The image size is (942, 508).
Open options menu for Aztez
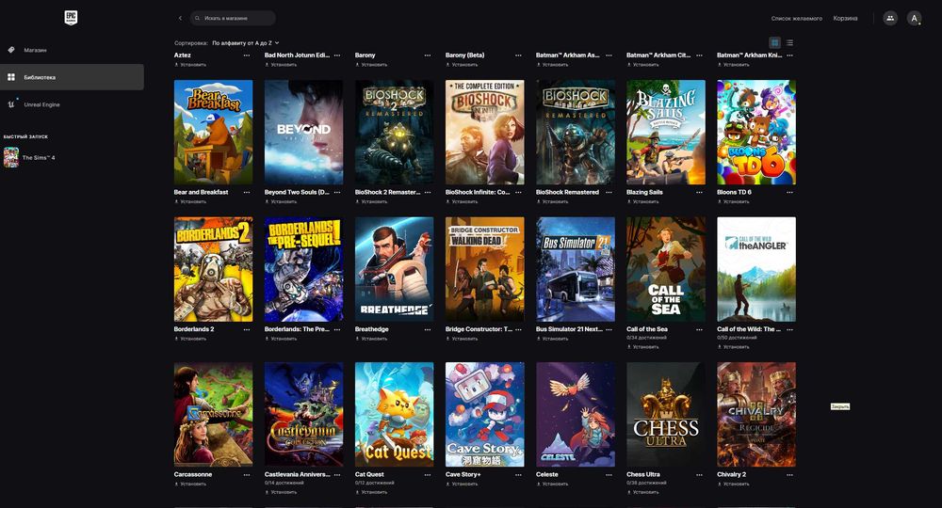point(247,56)
